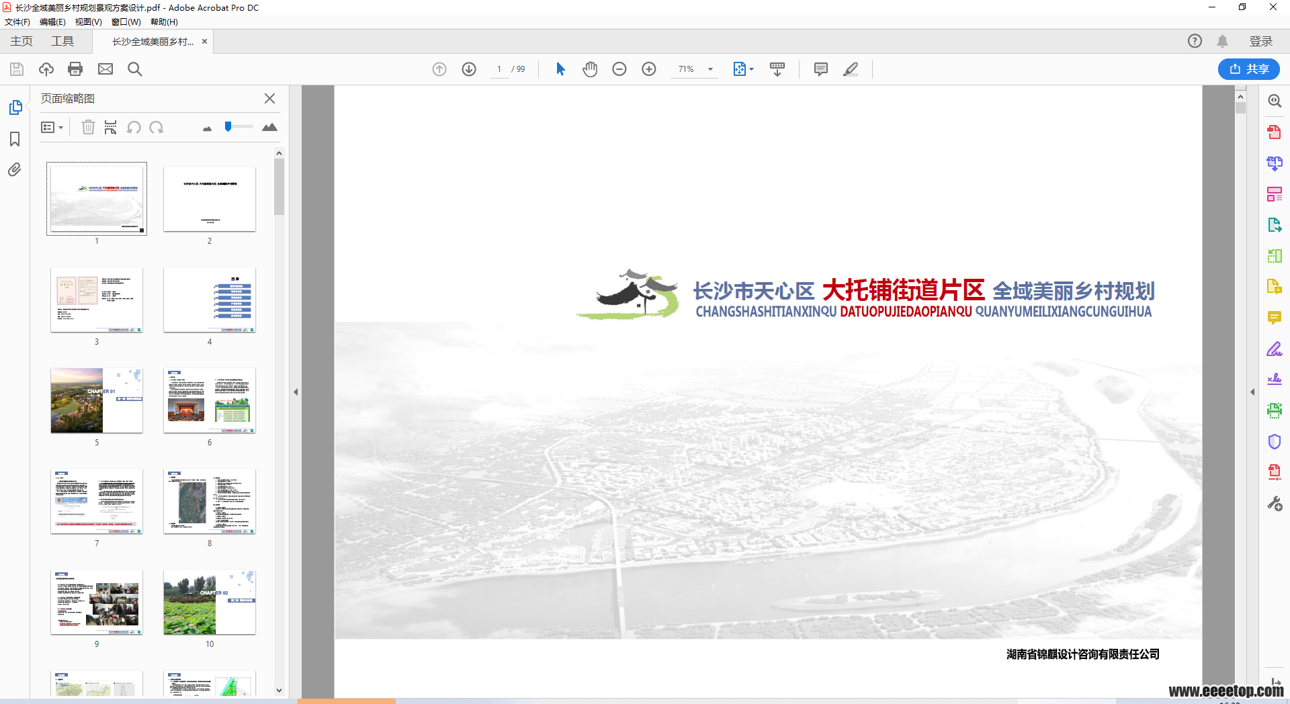Go to previous page arrow
The width and height of the screenshot is (1290, 704).
[x=439, y=69]
